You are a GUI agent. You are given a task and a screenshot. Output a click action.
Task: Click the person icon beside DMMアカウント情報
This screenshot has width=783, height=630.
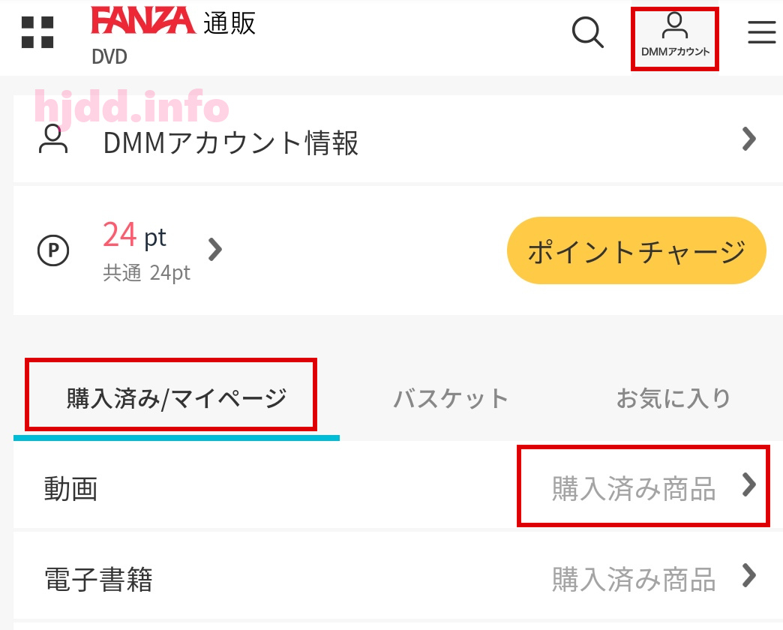[x=53, y=139]
